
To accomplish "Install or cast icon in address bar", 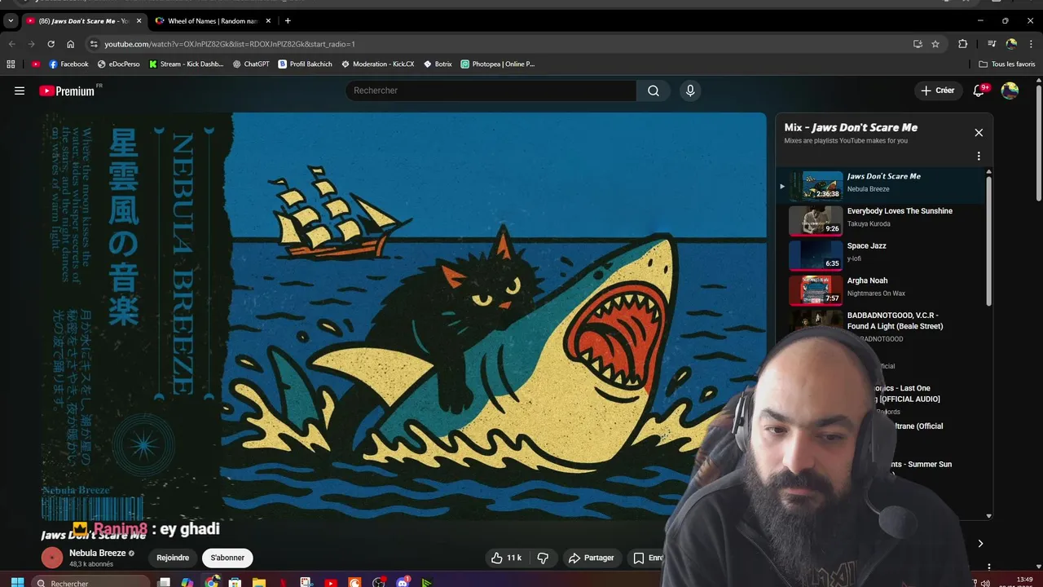I will coord(918,44).
